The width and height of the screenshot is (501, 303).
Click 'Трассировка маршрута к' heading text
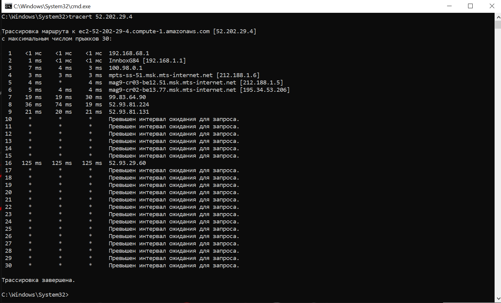[38, 31]
